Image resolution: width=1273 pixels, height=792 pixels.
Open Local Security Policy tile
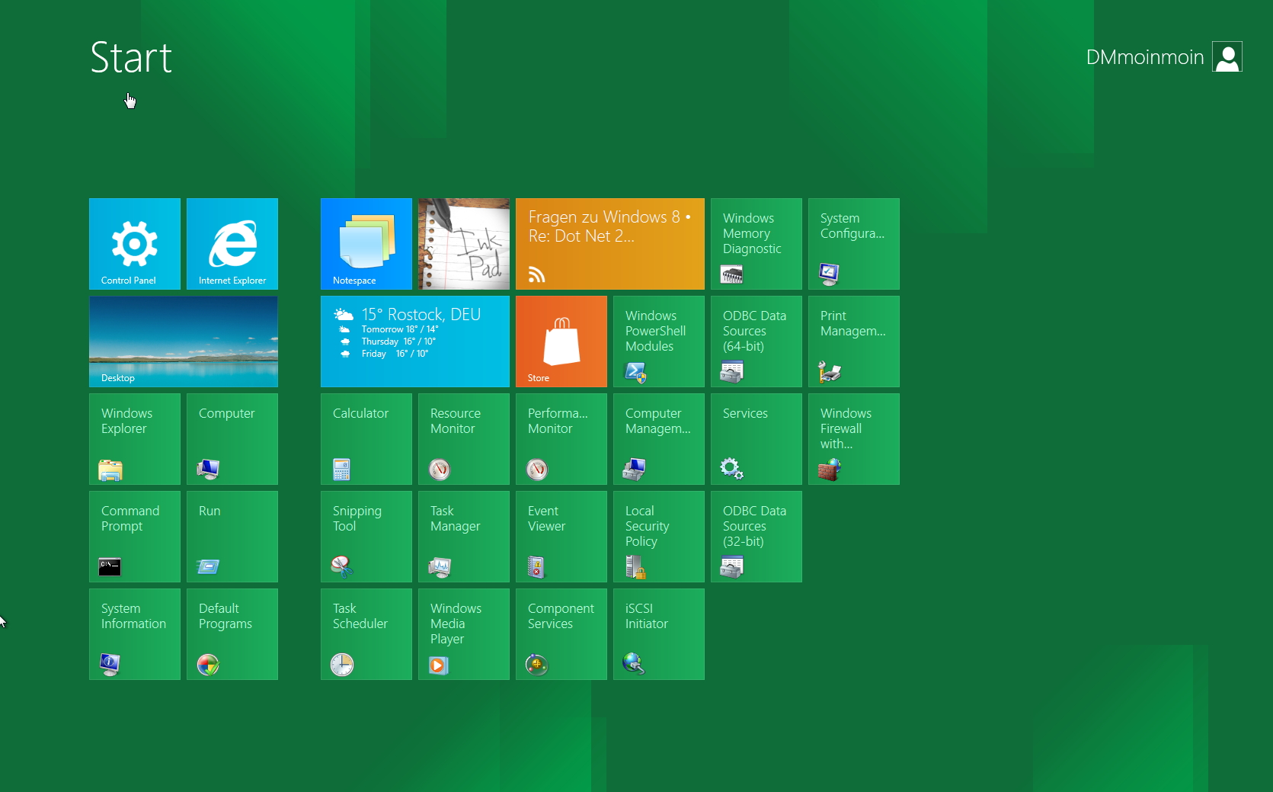tap(659, 537)
